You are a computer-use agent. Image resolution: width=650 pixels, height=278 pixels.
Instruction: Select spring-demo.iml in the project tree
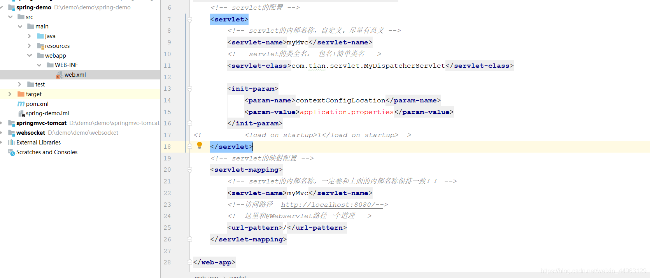[x=47, y=113]
